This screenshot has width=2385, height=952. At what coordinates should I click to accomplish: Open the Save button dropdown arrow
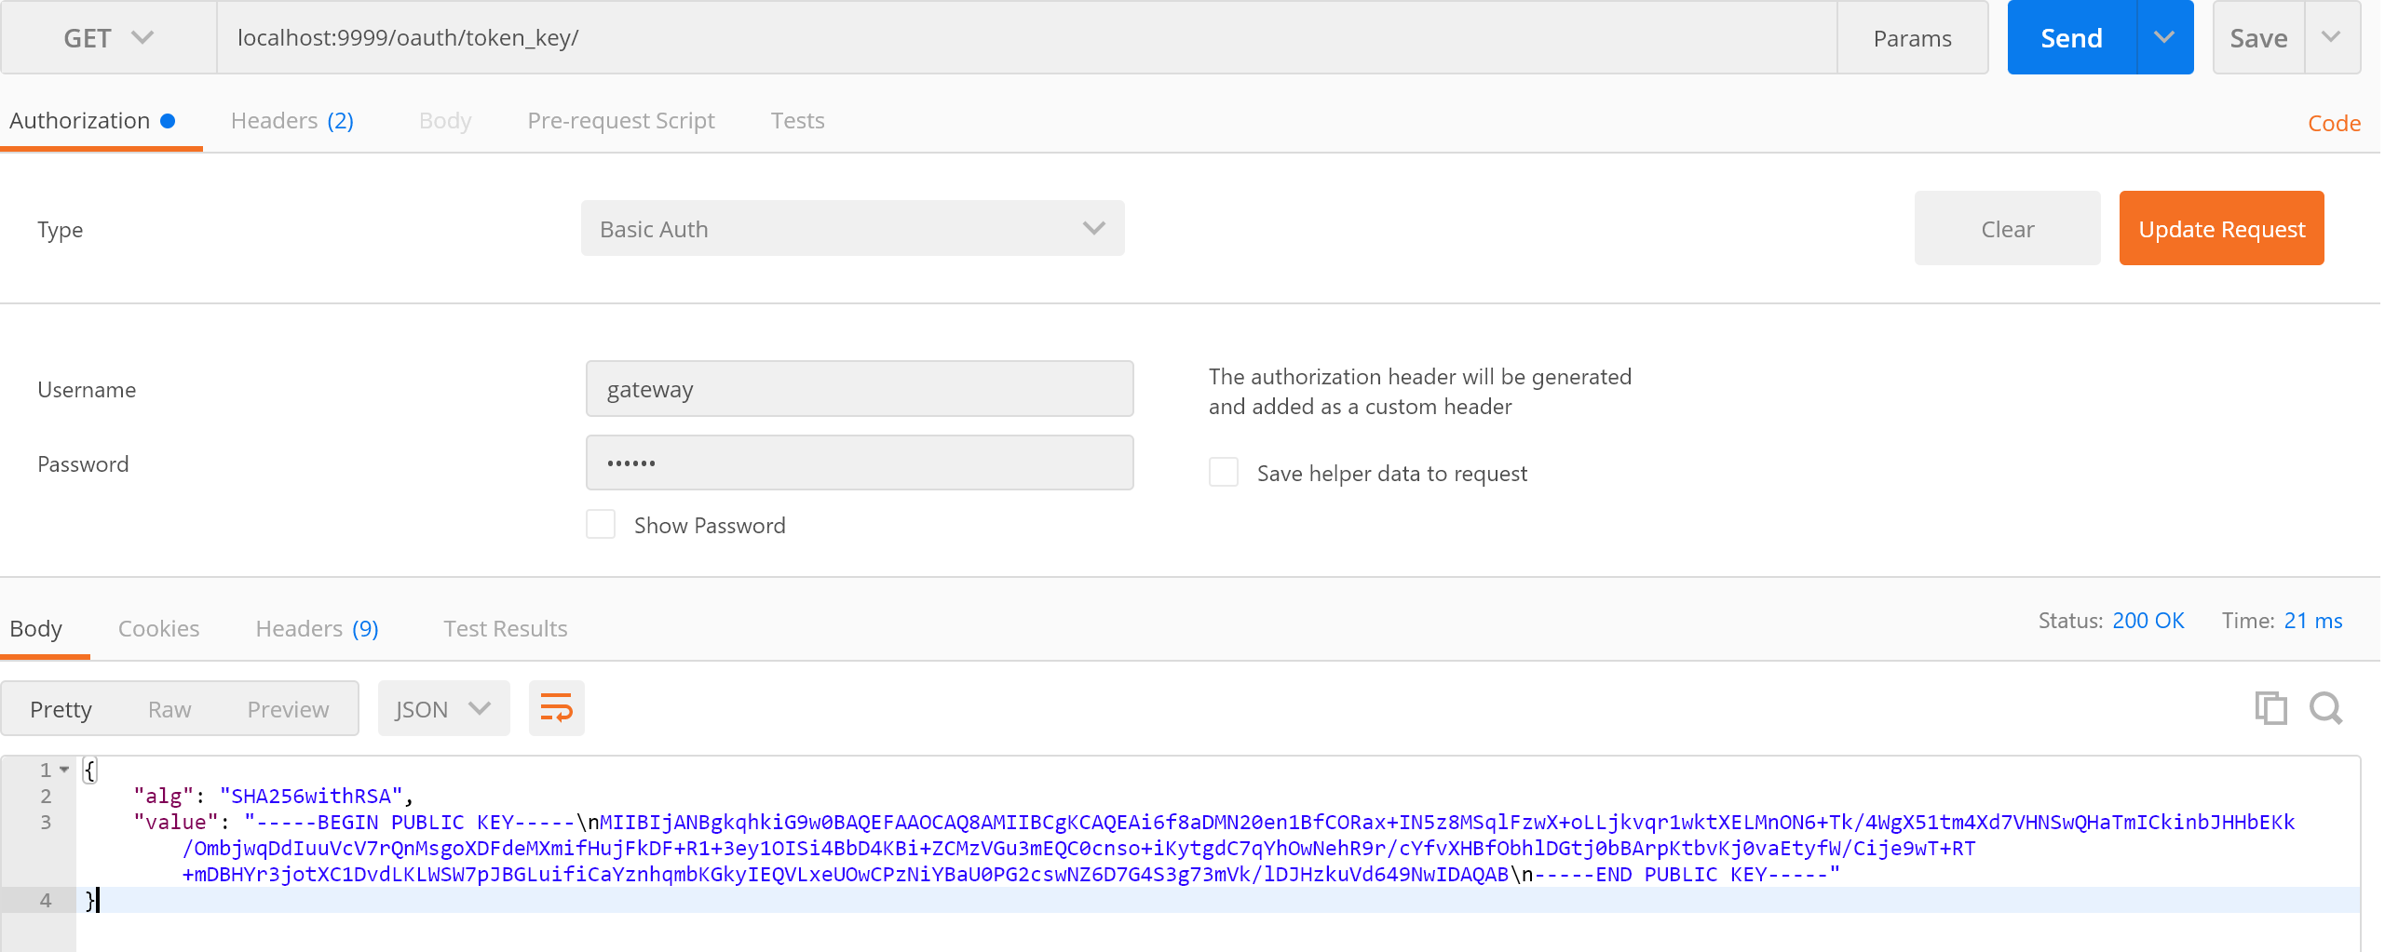click(2331, 37)
